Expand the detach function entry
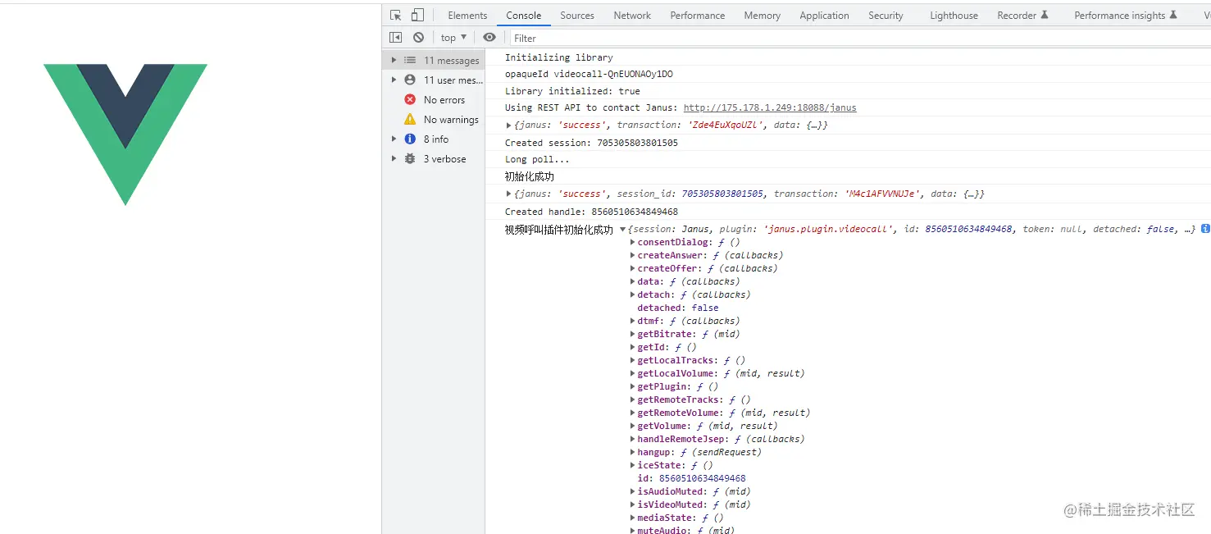1211x534 pixels. (632, 294)
